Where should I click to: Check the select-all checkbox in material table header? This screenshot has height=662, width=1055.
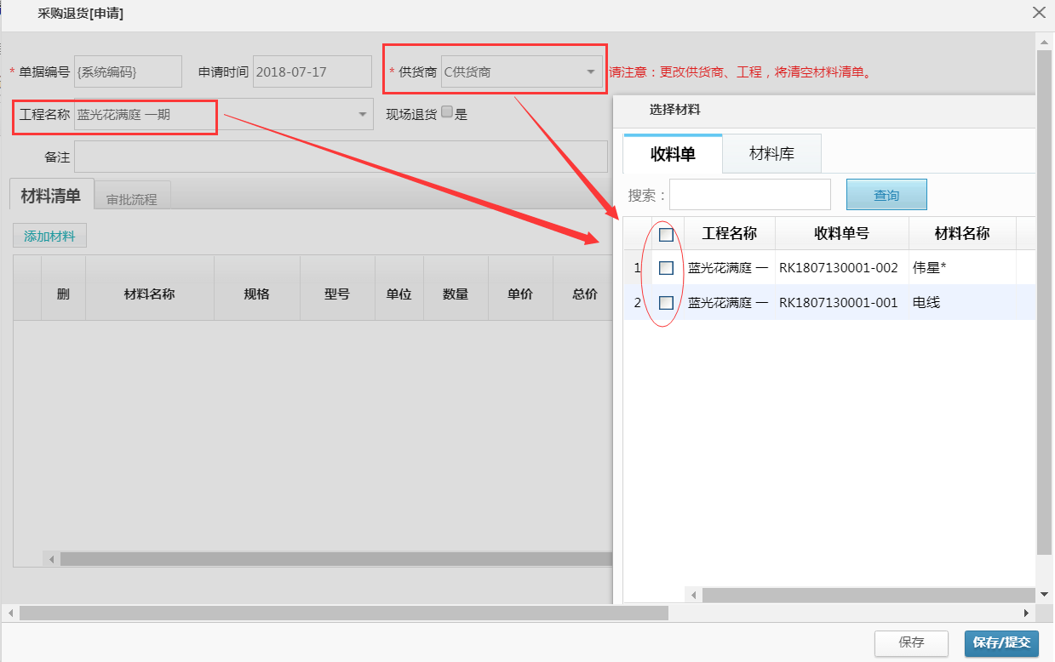click(667, 235)
